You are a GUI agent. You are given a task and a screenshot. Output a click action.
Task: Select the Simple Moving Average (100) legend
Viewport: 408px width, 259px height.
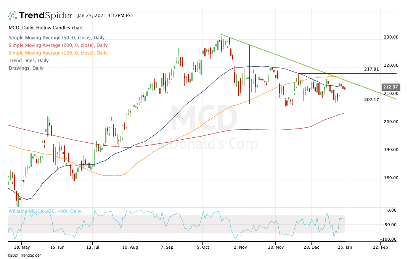58,53
